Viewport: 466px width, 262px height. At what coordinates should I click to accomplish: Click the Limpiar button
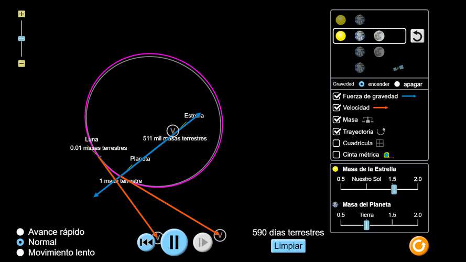(x=288, y=246)
